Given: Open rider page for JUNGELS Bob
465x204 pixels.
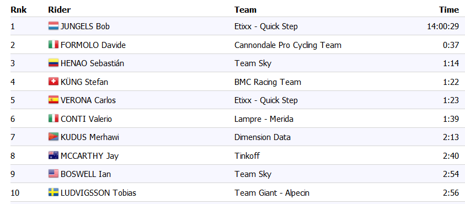Looking at the screenshot, I should 85,26.
